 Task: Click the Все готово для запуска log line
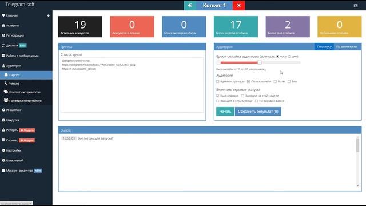96,138
